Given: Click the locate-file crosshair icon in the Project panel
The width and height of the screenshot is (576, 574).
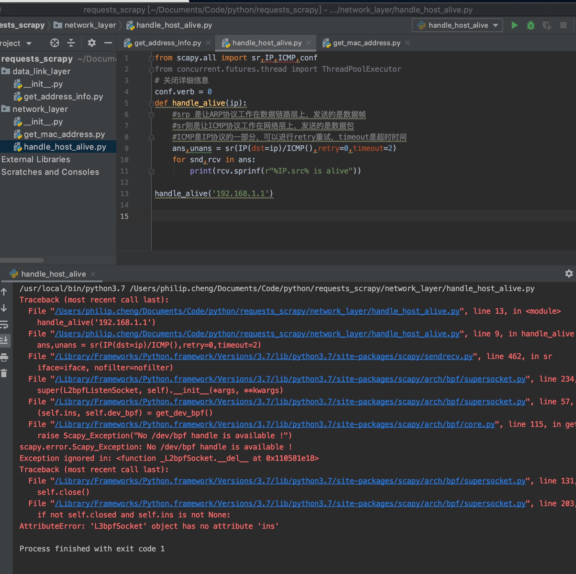Looking at the screenshot, I should [x=55, y=43].
